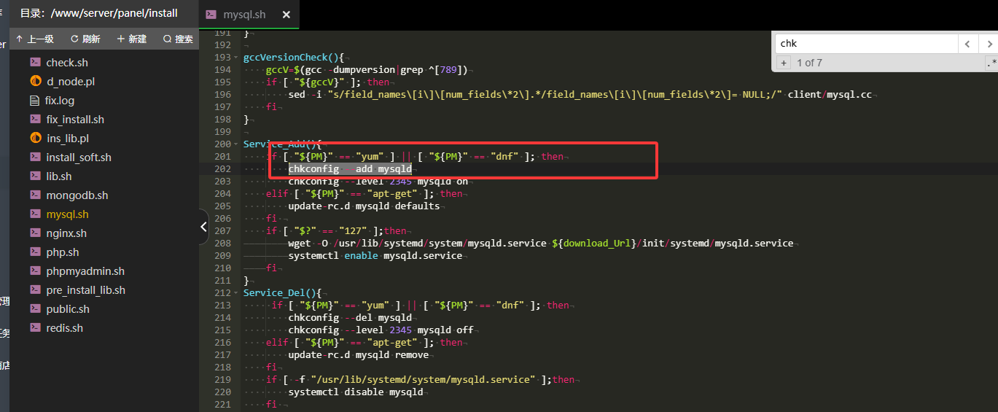Click the document icon beside fix.log
This screenshot has height=412, width=998.
pyautogui.click(x=35, y=101)
